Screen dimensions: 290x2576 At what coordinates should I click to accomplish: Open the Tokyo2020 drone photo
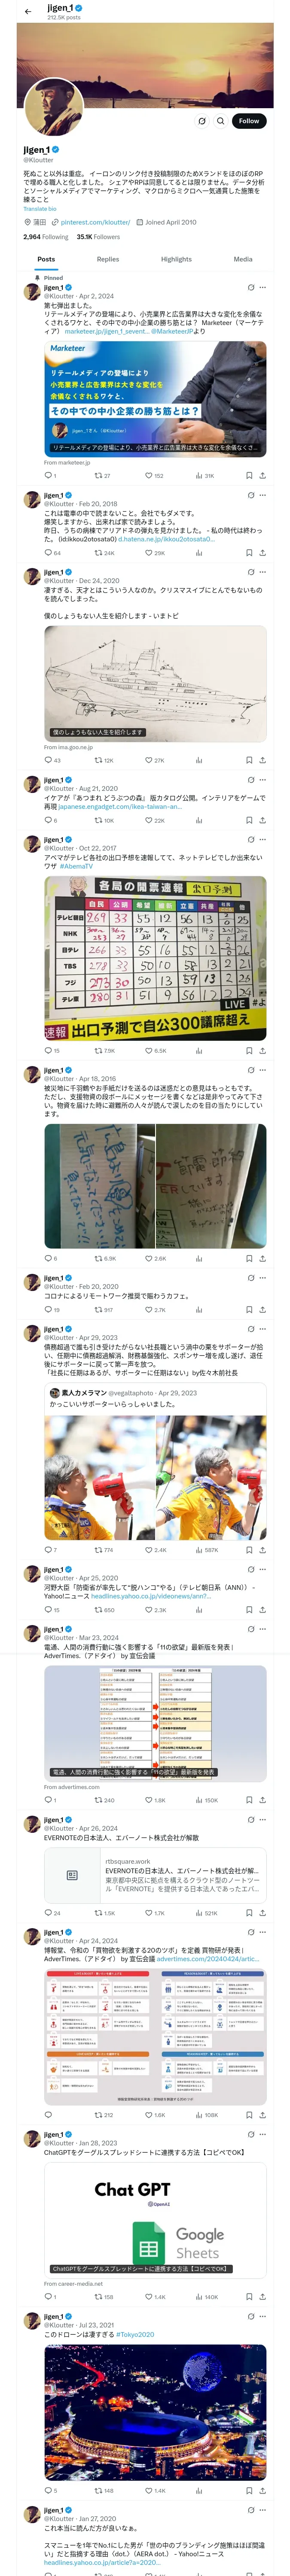pos(155,2413)
